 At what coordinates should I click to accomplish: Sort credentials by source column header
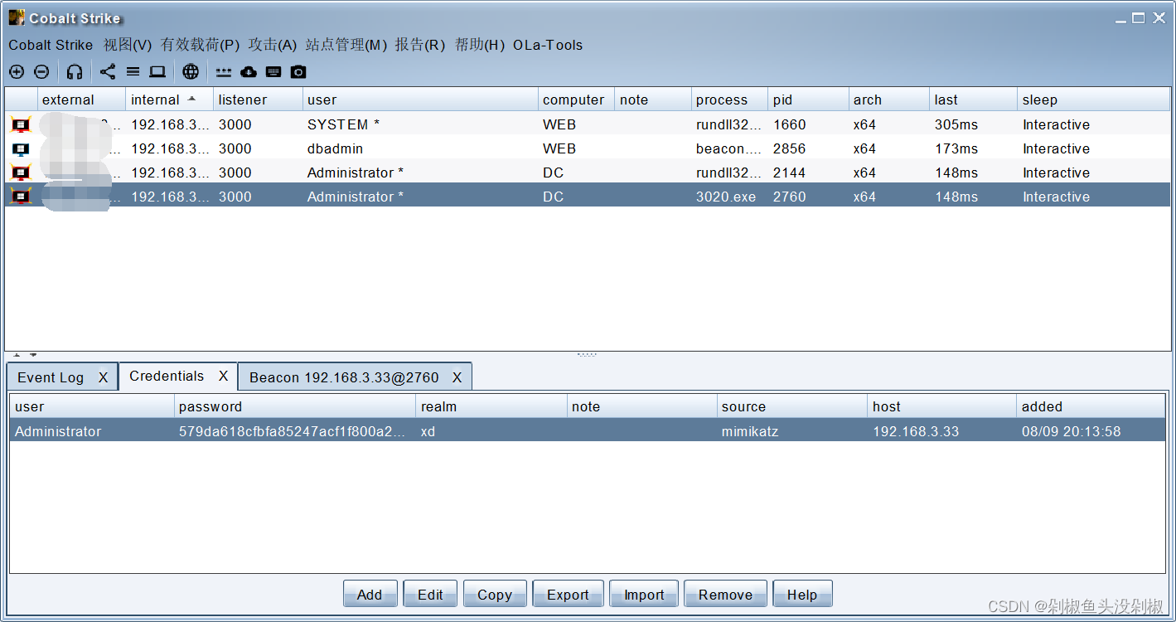click(x=791, y=406)
